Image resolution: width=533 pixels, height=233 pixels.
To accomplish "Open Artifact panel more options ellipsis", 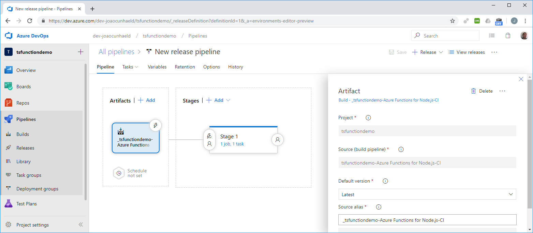I will pos(502,91).
